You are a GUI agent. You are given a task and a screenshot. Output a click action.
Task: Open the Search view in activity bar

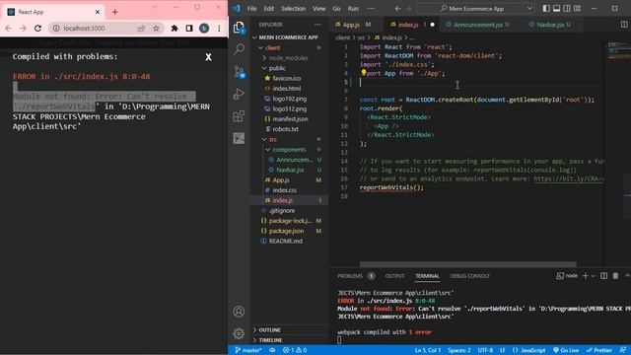point(239,49)
